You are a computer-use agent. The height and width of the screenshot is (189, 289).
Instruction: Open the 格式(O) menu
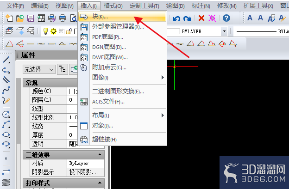pyautogui.click(x=113, y=6)
